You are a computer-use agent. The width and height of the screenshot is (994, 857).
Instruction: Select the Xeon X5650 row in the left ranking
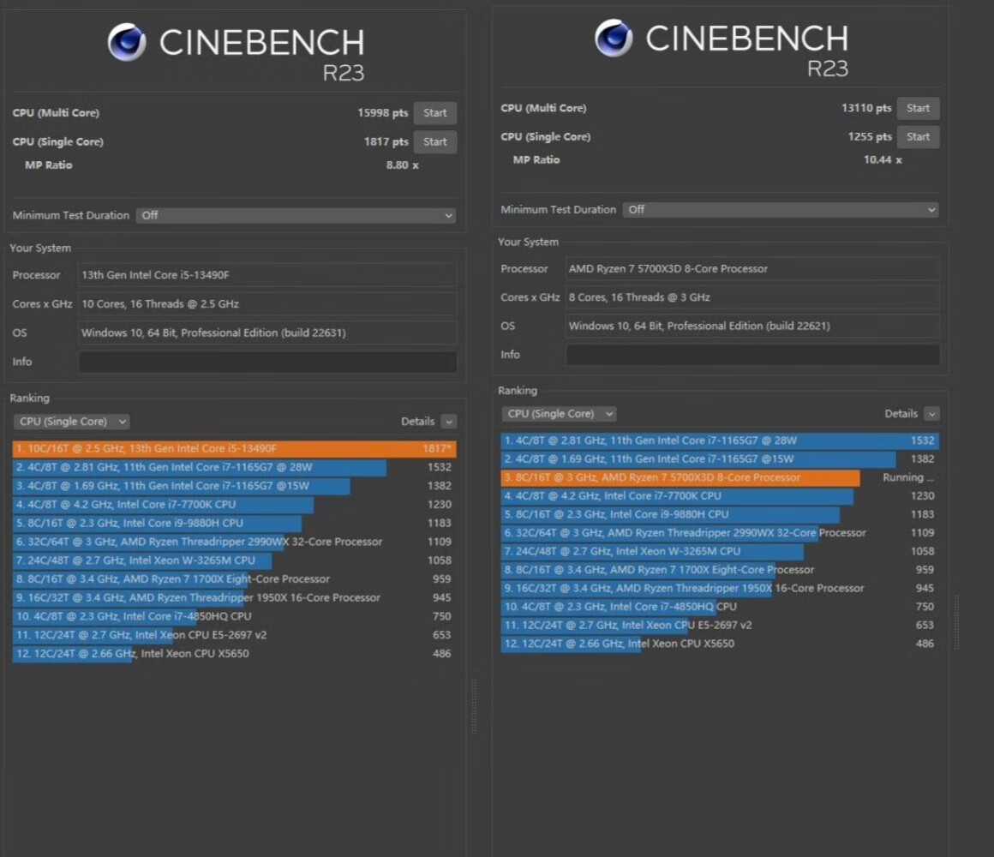[234, 654]
